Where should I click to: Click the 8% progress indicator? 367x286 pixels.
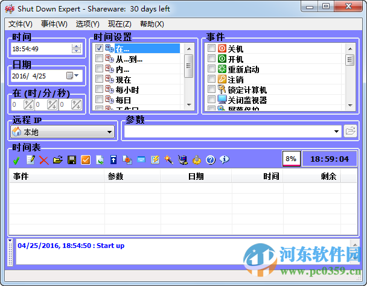tap(292, 159)
